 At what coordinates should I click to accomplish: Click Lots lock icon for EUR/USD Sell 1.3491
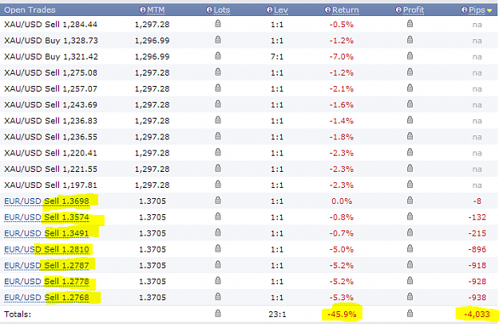218,232
